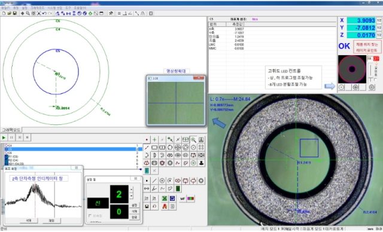Open the 파일 menu

click(5, 8)
